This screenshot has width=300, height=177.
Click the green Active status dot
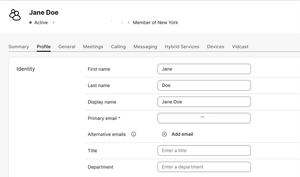tap(30, 23)
